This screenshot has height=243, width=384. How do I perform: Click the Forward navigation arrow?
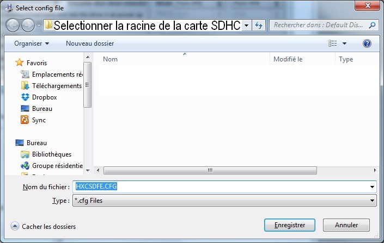(x=28, y=25)
